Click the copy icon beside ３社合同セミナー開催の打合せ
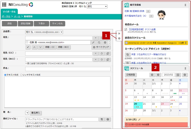191x129 pixels. [128, 55]
